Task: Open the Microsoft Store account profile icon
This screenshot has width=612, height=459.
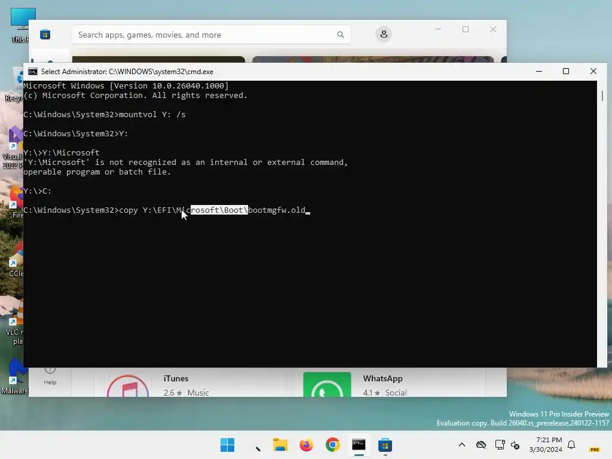Action: (384, 34)
